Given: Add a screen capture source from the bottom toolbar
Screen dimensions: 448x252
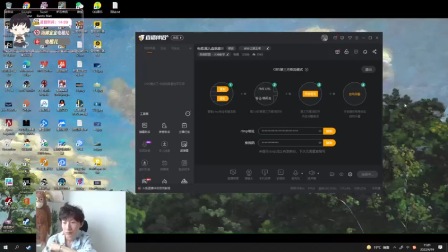Looking at the screenshot, I should 233,174.
